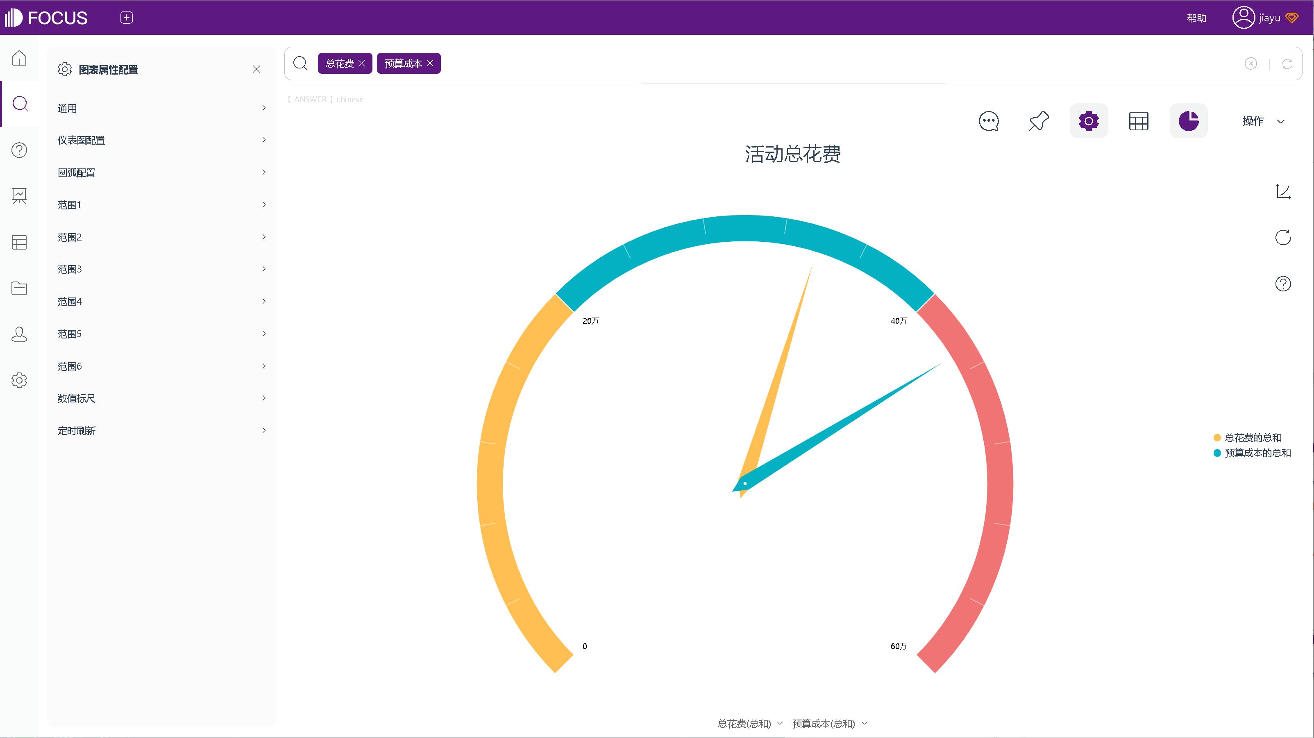Screen dimensions: 1314x738
Task: Refresh the gauge chart with the circular arrow icon
Action: pyautogui.click(x=1283, y=237)
